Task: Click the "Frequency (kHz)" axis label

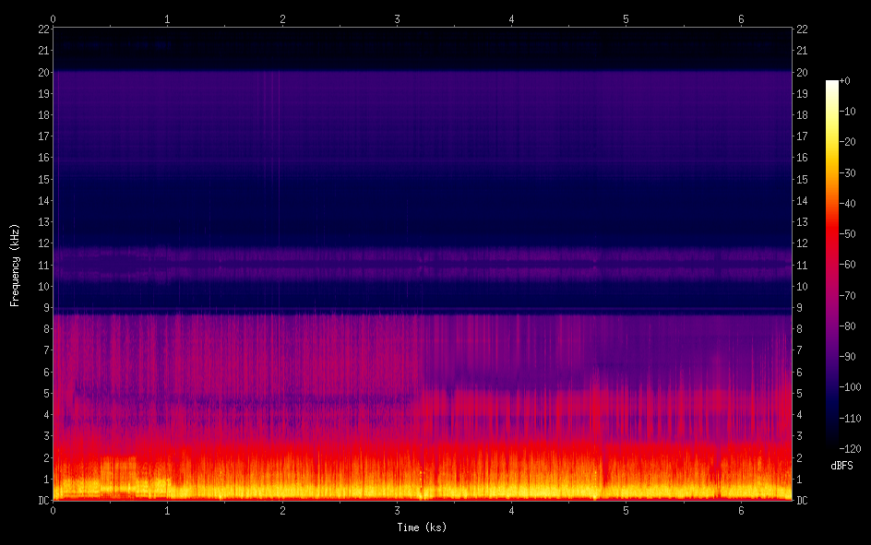Action: click(x=15, y=264)
